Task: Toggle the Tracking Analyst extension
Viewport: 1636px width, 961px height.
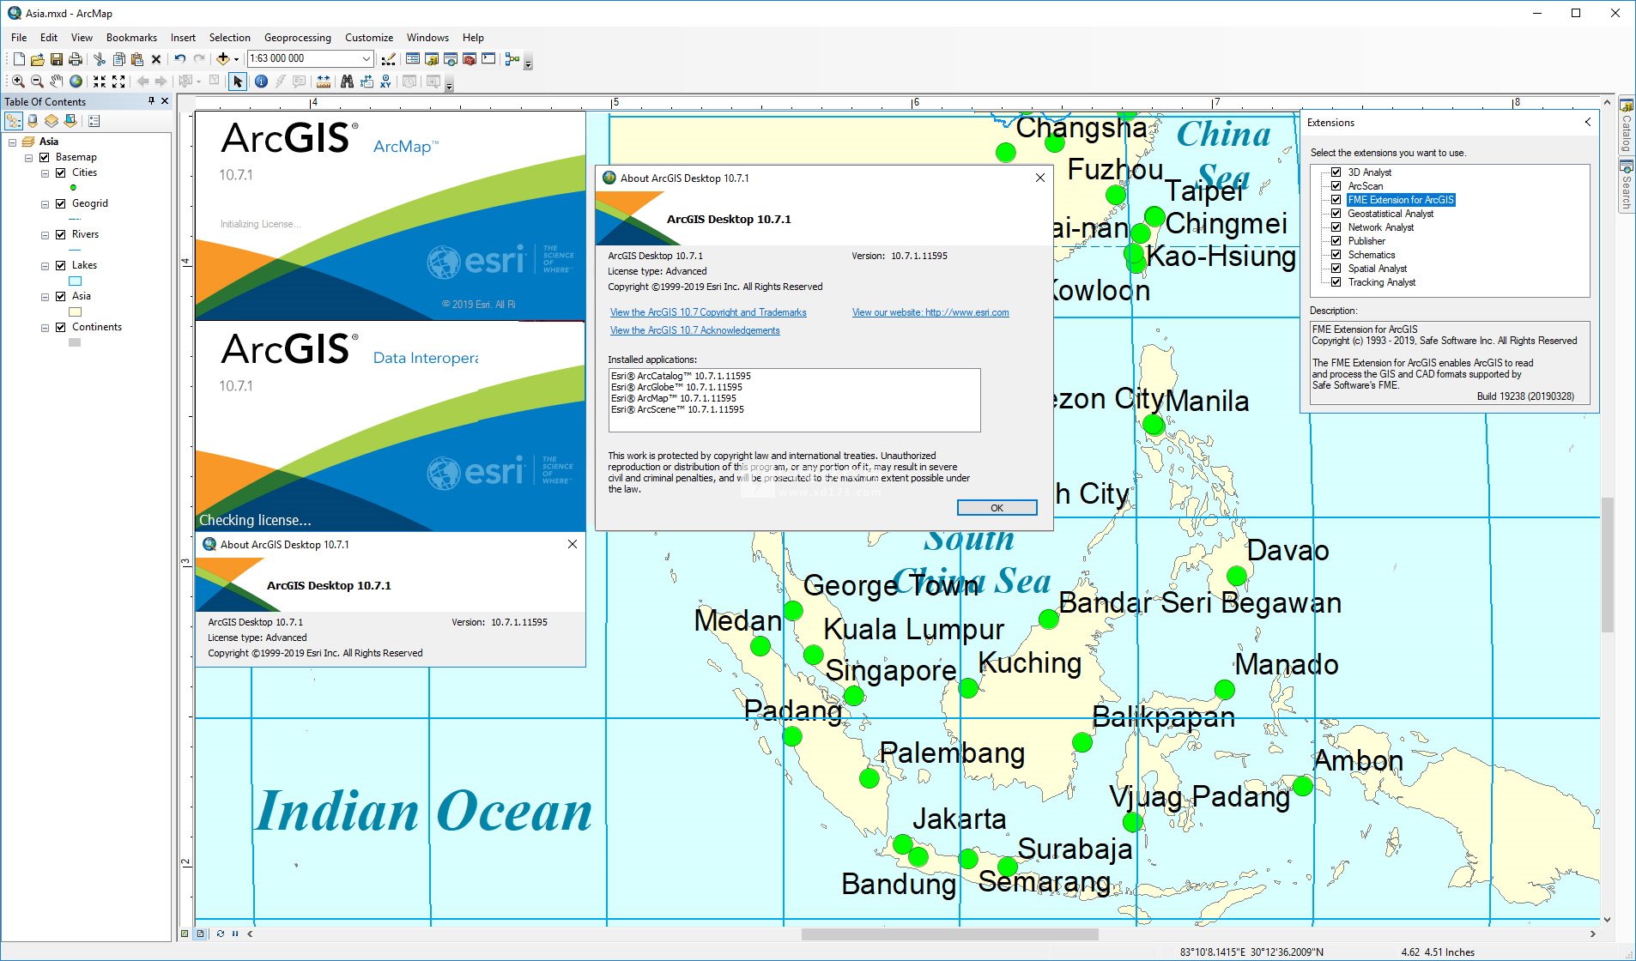Action: pos(1336,282)
